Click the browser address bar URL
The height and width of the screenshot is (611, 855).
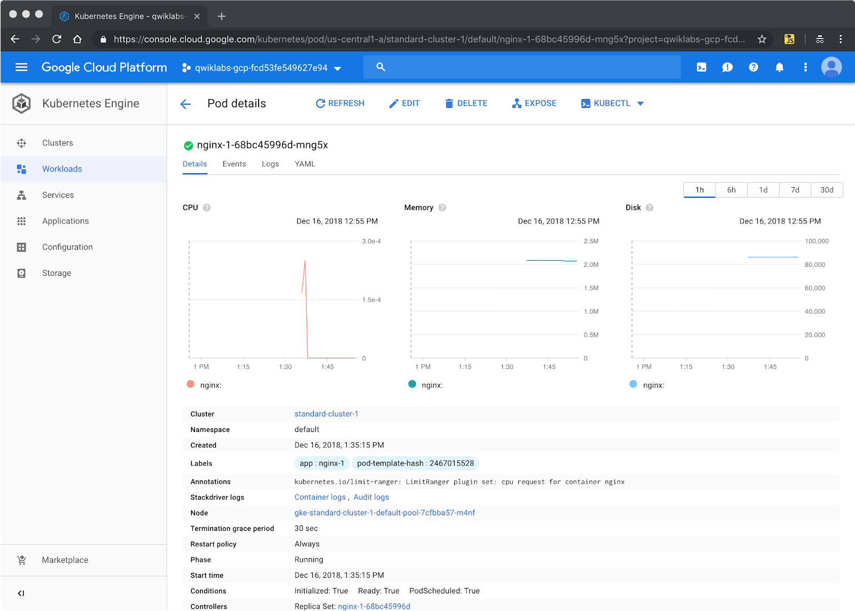(429, 39)
